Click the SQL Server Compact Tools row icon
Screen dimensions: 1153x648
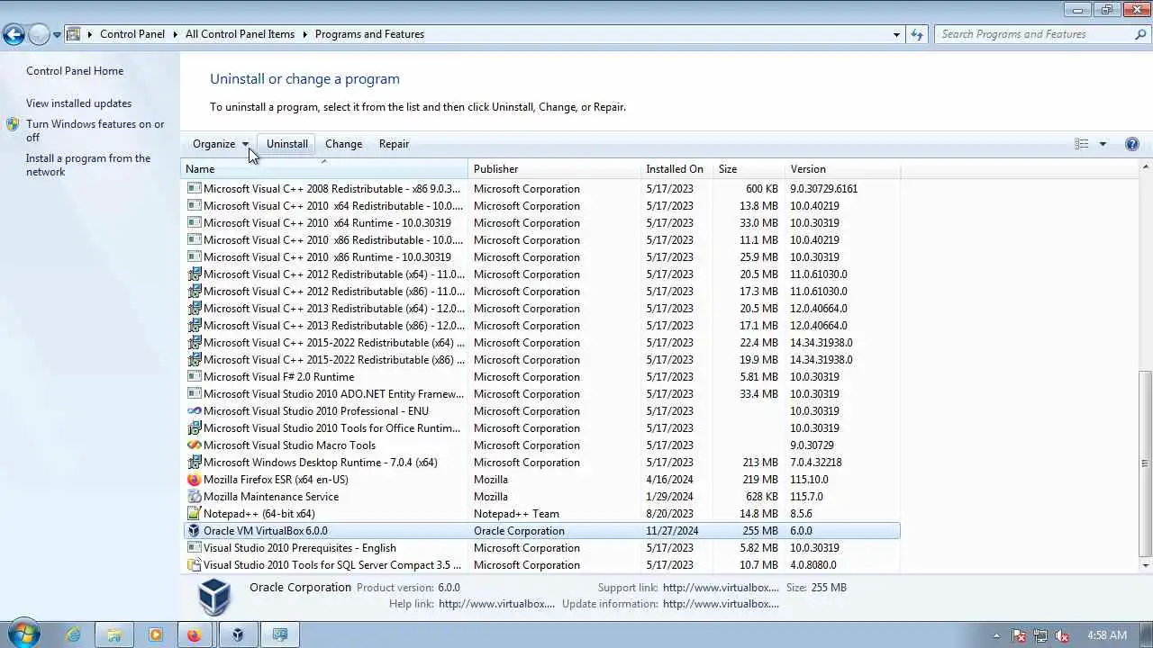point(194,565)
